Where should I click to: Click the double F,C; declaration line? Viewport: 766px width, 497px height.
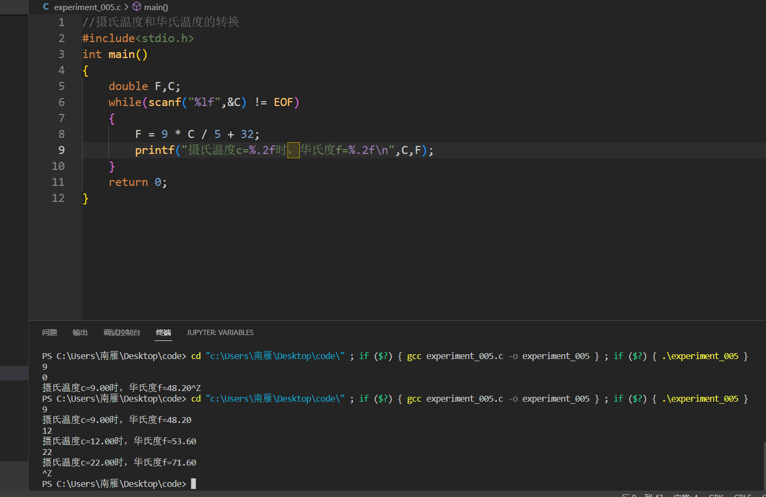pos(145,86)
